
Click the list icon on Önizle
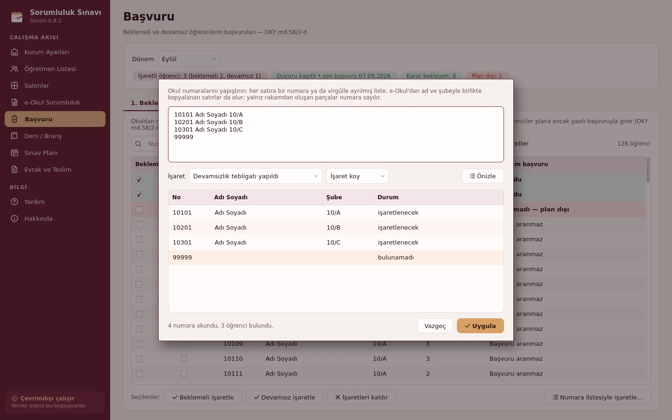point(472,176)
